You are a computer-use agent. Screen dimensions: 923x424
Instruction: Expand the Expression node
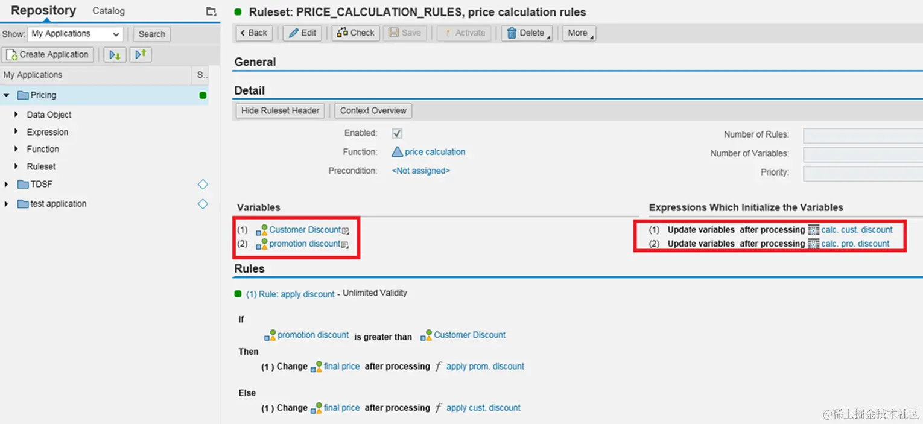click(x=16, y=132)
